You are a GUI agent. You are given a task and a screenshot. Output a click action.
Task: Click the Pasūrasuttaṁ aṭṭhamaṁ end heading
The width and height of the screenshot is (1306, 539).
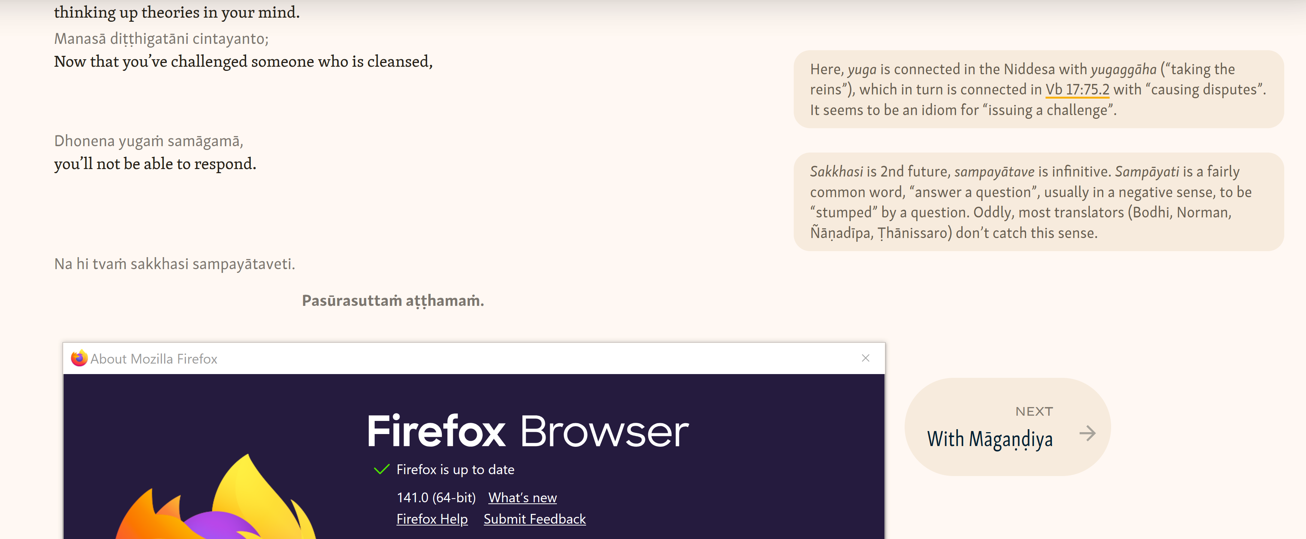pos(392,301)
